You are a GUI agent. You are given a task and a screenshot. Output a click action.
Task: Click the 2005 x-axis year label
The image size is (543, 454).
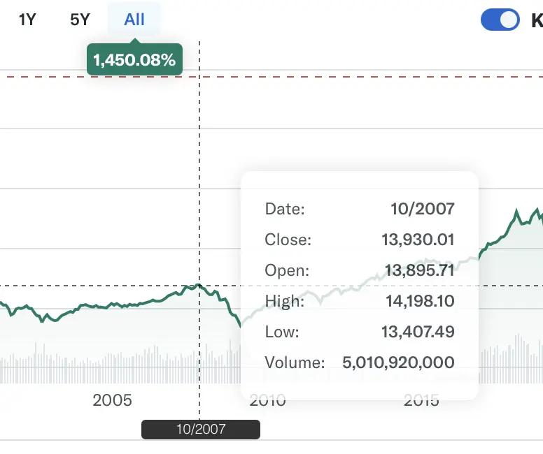113,400
